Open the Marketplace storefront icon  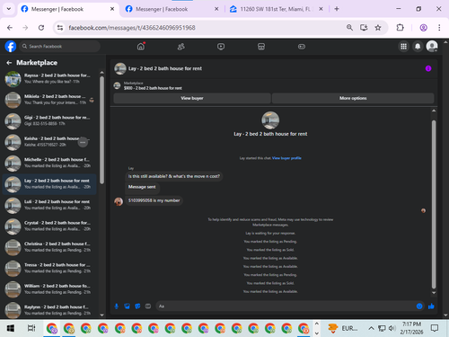(261, 47)
